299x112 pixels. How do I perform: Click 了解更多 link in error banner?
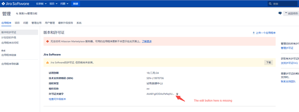[x=147, y=41]
